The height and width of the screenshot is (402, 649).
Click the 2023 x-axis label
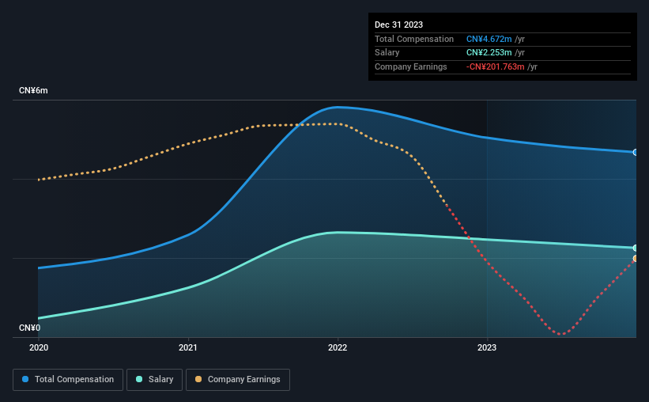[487, 347]
